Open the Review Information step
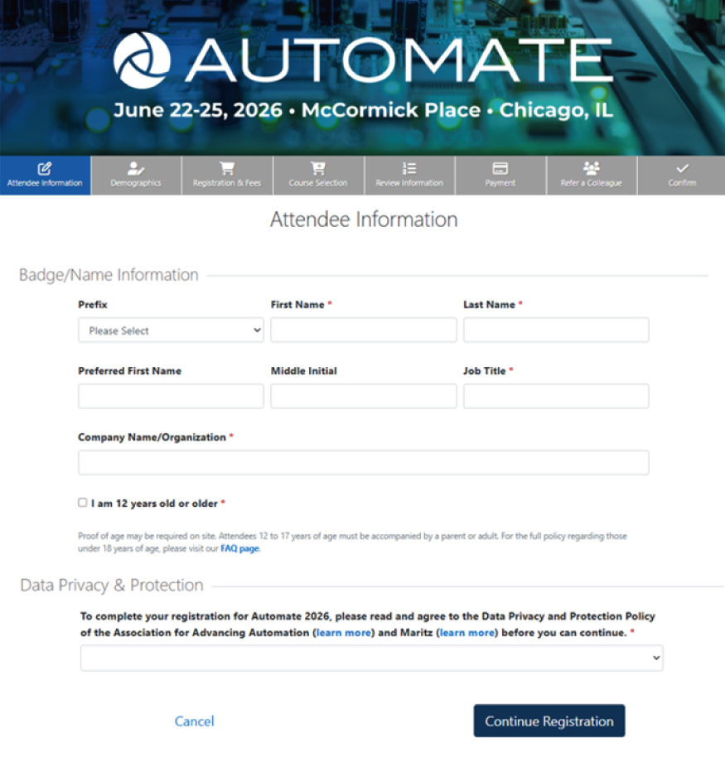 pos(409,176)
